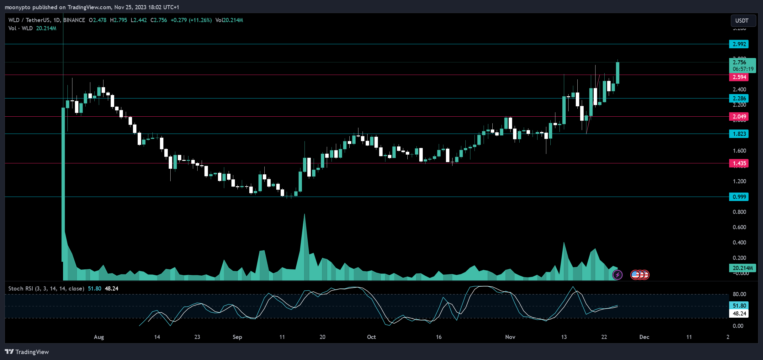This screenshot has width=763, height=360.
Task: Click the WLD / TetherUS symbol title
Action: [29, 20]
